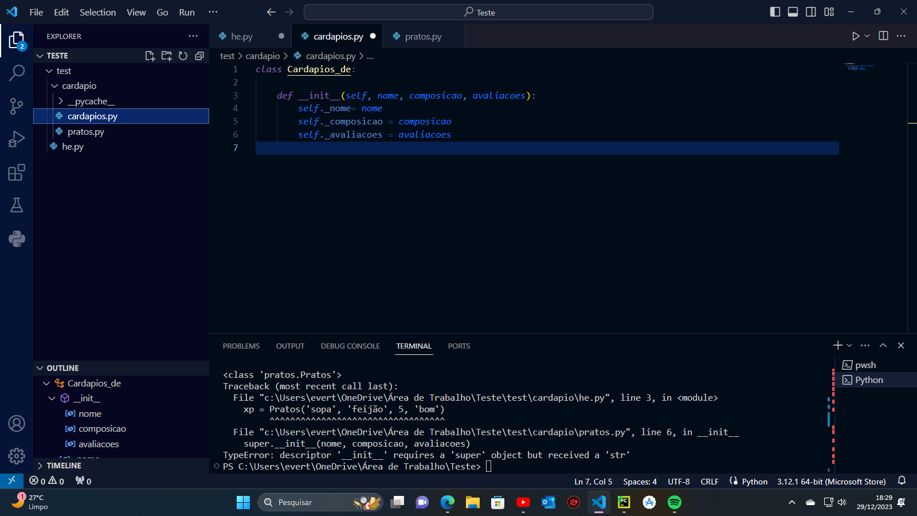Refresh the Explorer file tree

183,56
